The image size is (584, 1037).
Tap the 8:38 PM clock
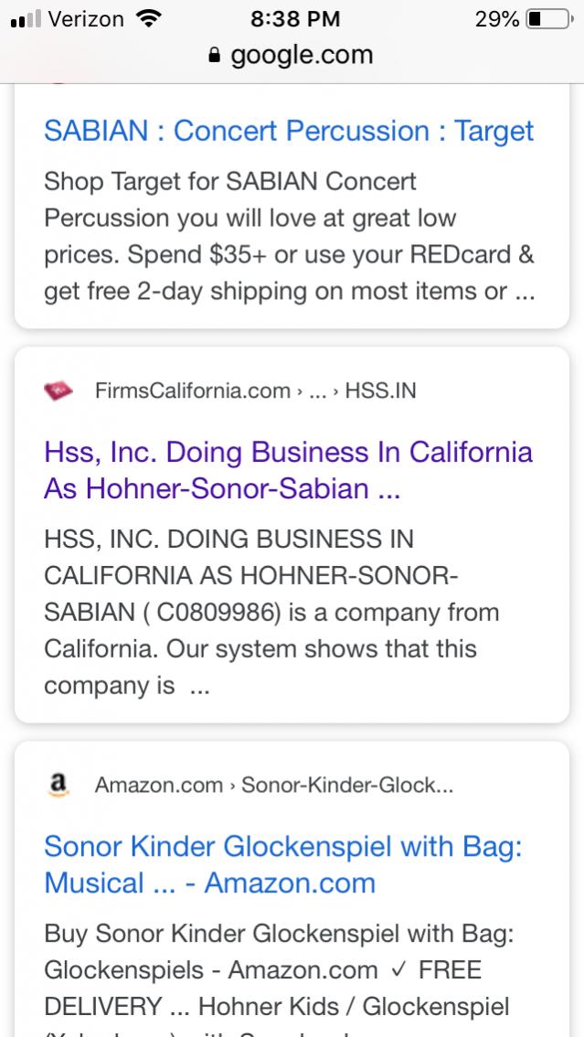tap(294, 18)
